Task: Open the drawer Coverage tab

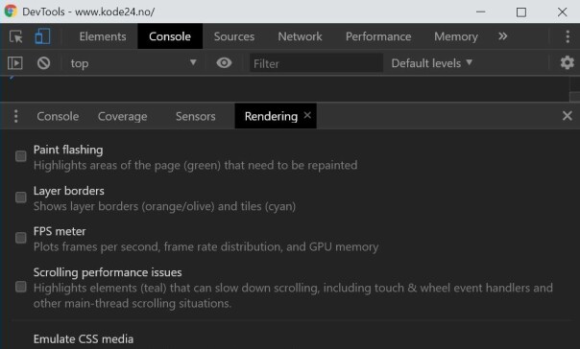Action: tap(123, 116)
